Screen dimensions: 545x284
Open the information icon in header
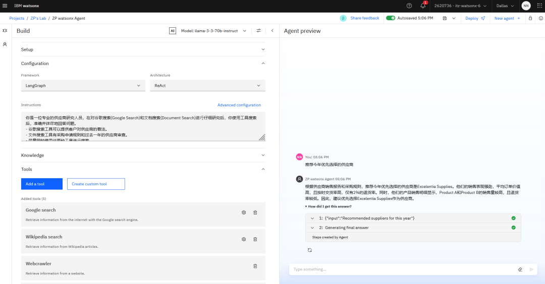click(x=541, y=18)
